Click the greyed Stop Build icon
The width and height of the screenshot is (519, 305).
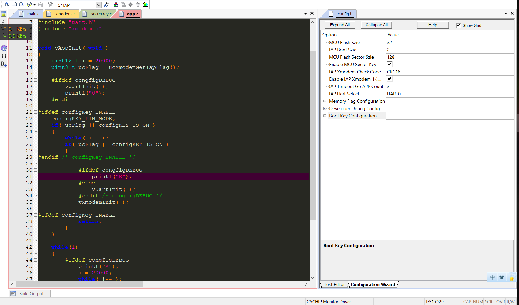coord(40,5)
